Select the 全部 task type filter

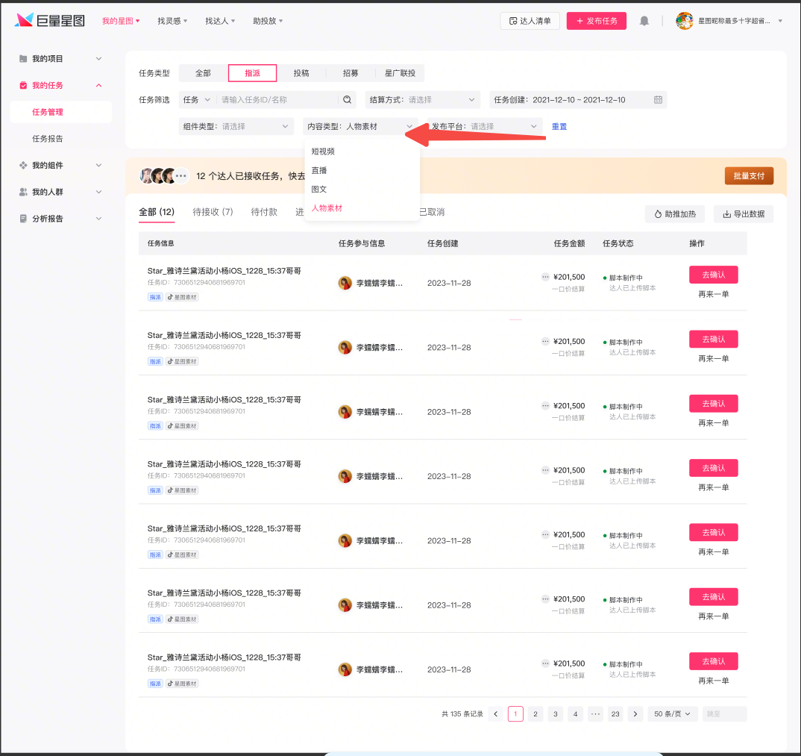(x=203, y=73)
